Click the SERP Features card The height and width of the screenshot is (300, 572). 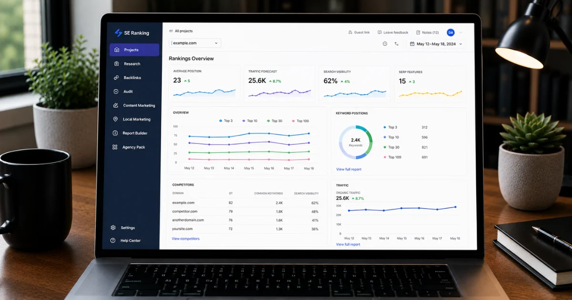click(430, 83)
